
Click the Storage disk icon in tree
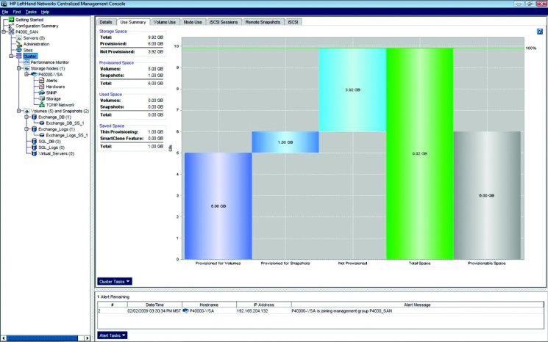point(42,98)
